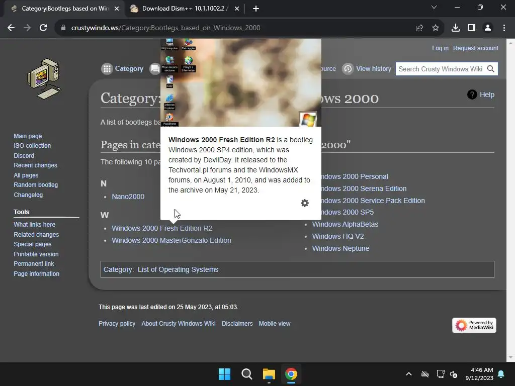Select the Category:Bootlegs browser tab
Viewport: 515px width, 386px height.
(x=64, y=9)
